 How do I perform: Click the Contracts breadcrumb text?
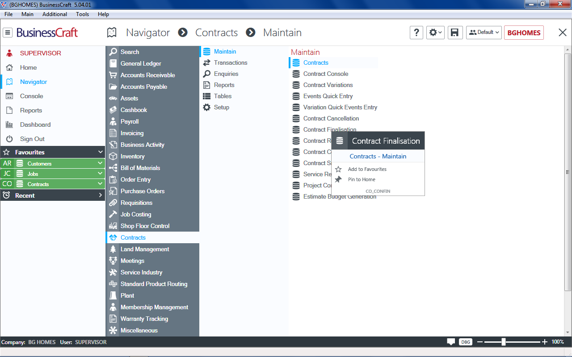216,33
